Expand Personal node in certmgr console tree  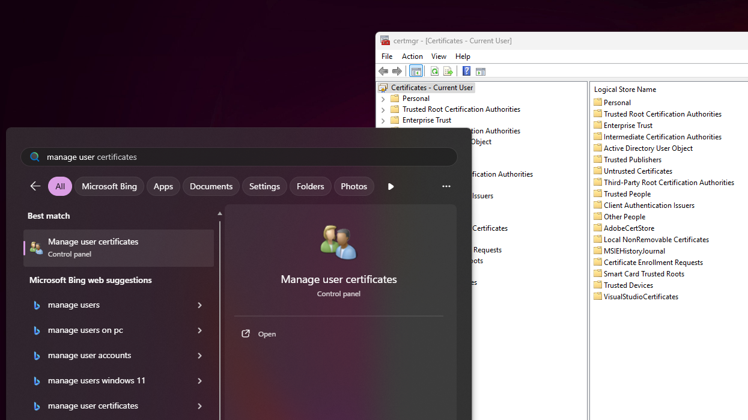(383, 99)
